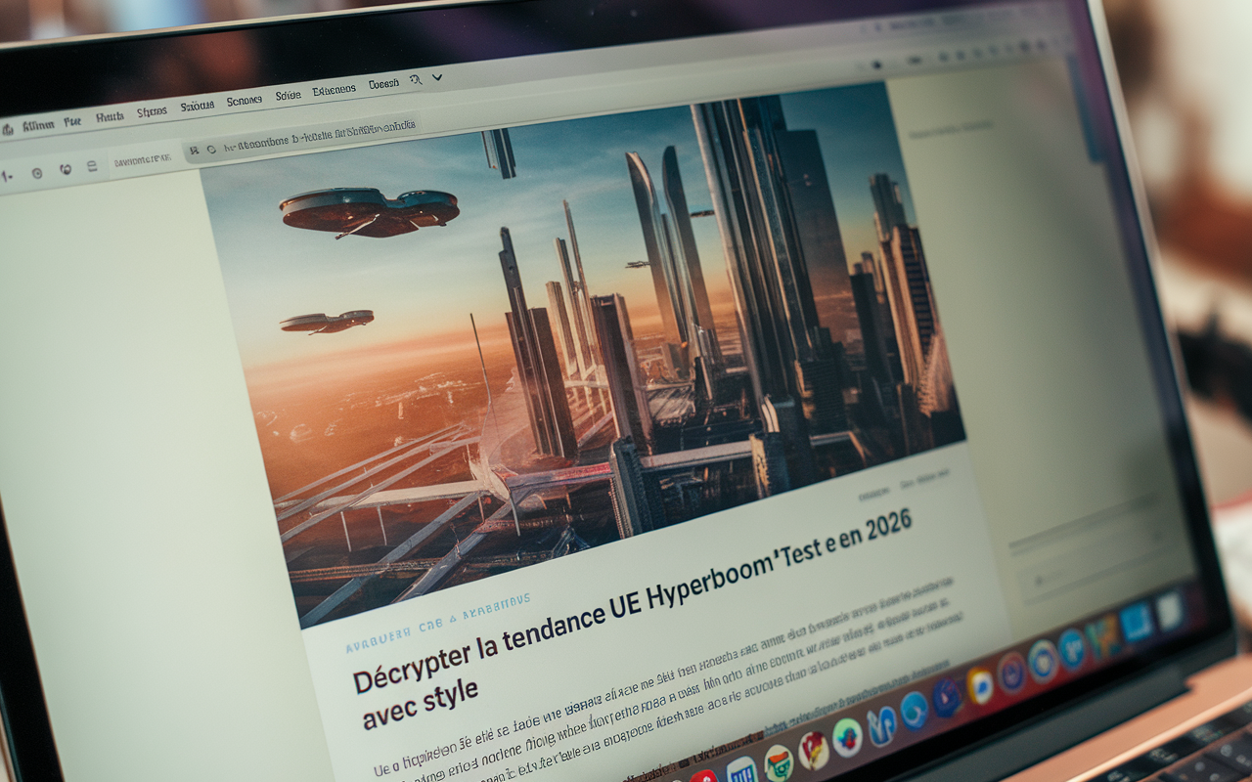Image resolution: width=1252 pixels, height=782 pixels.
Task: Click the sidebar list icon in the browser toolbar
Action: (92, 166)
